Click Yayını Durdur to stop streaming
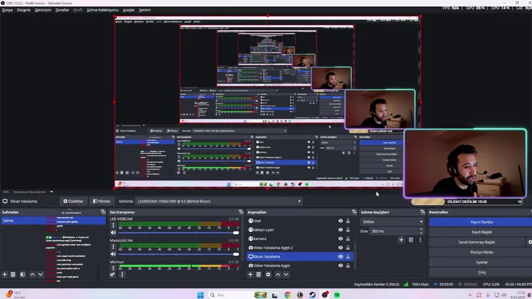Screen dimensions: 532x299 481,222
